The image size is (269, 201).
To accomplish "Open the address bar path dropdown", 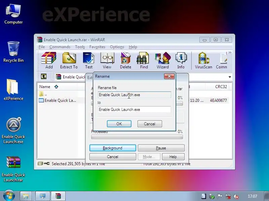I will coord(230,77).
